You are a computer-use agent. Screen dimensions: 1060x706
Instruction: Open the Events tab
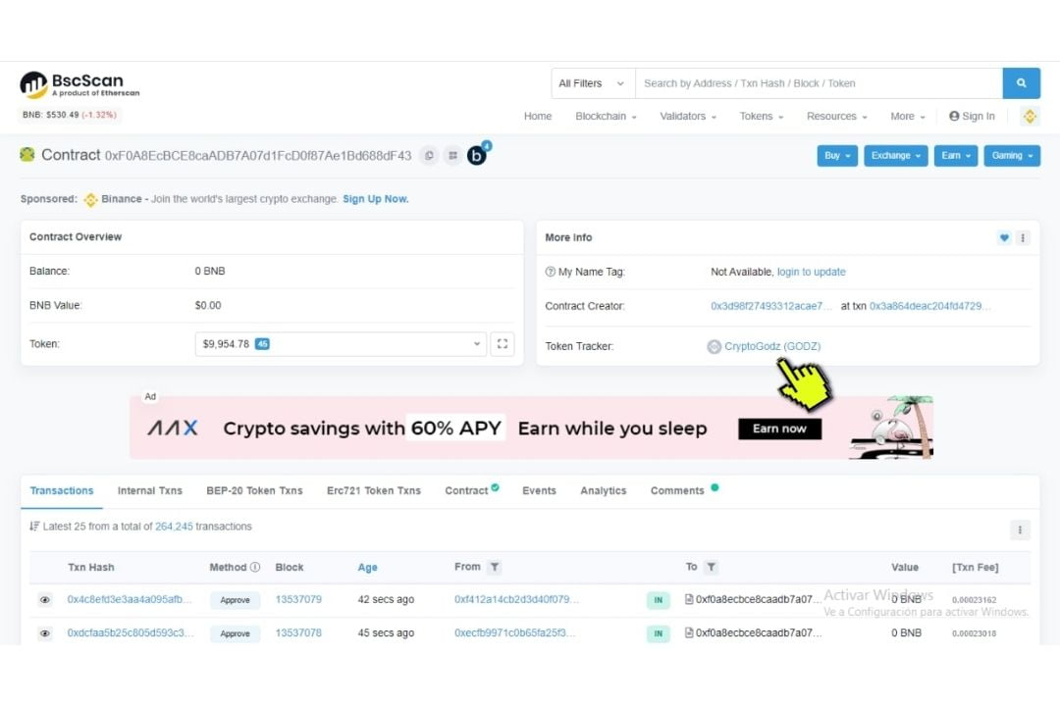click(539, 491)
